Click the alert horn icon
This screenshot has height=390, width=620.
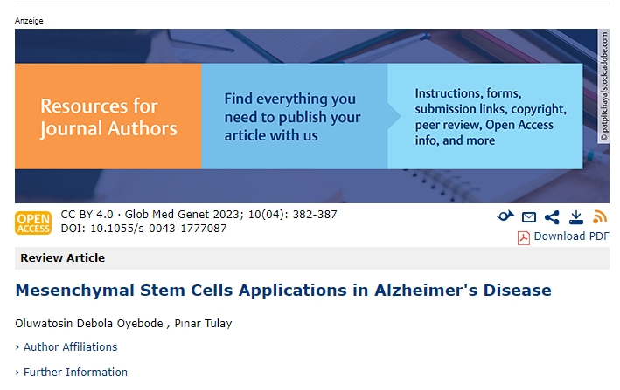(505, 217)
